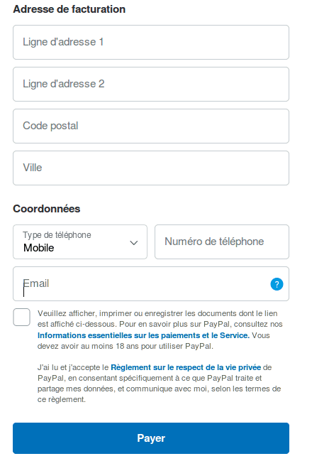The height and width of the screenshot is (461, 312).
Task: Click the blue question mark help icon
Action: pos(277,284)
